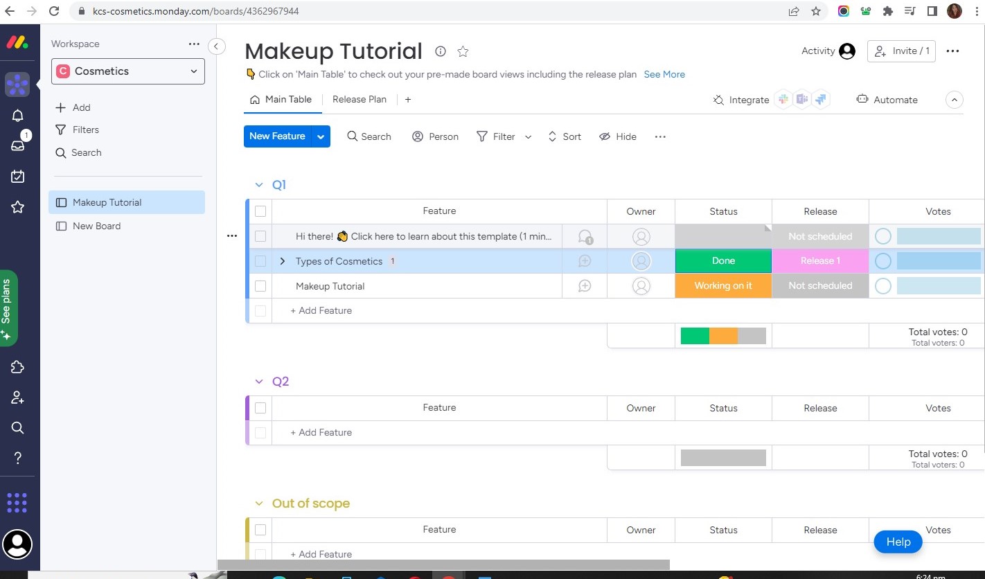Add a new board view with plus icon
The width and height of the screenshot is (985, 579).
(408, 100)
